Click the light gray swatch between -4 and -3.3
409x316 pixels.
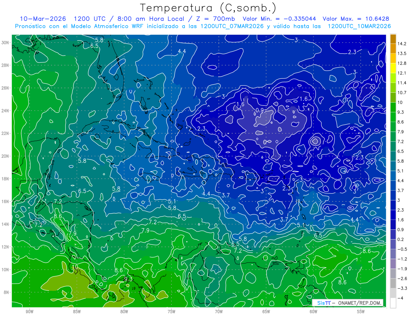click(393, 293)
